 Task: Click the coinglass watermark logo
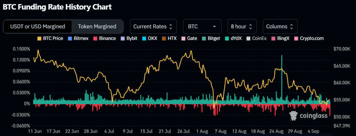coord(309,116)
